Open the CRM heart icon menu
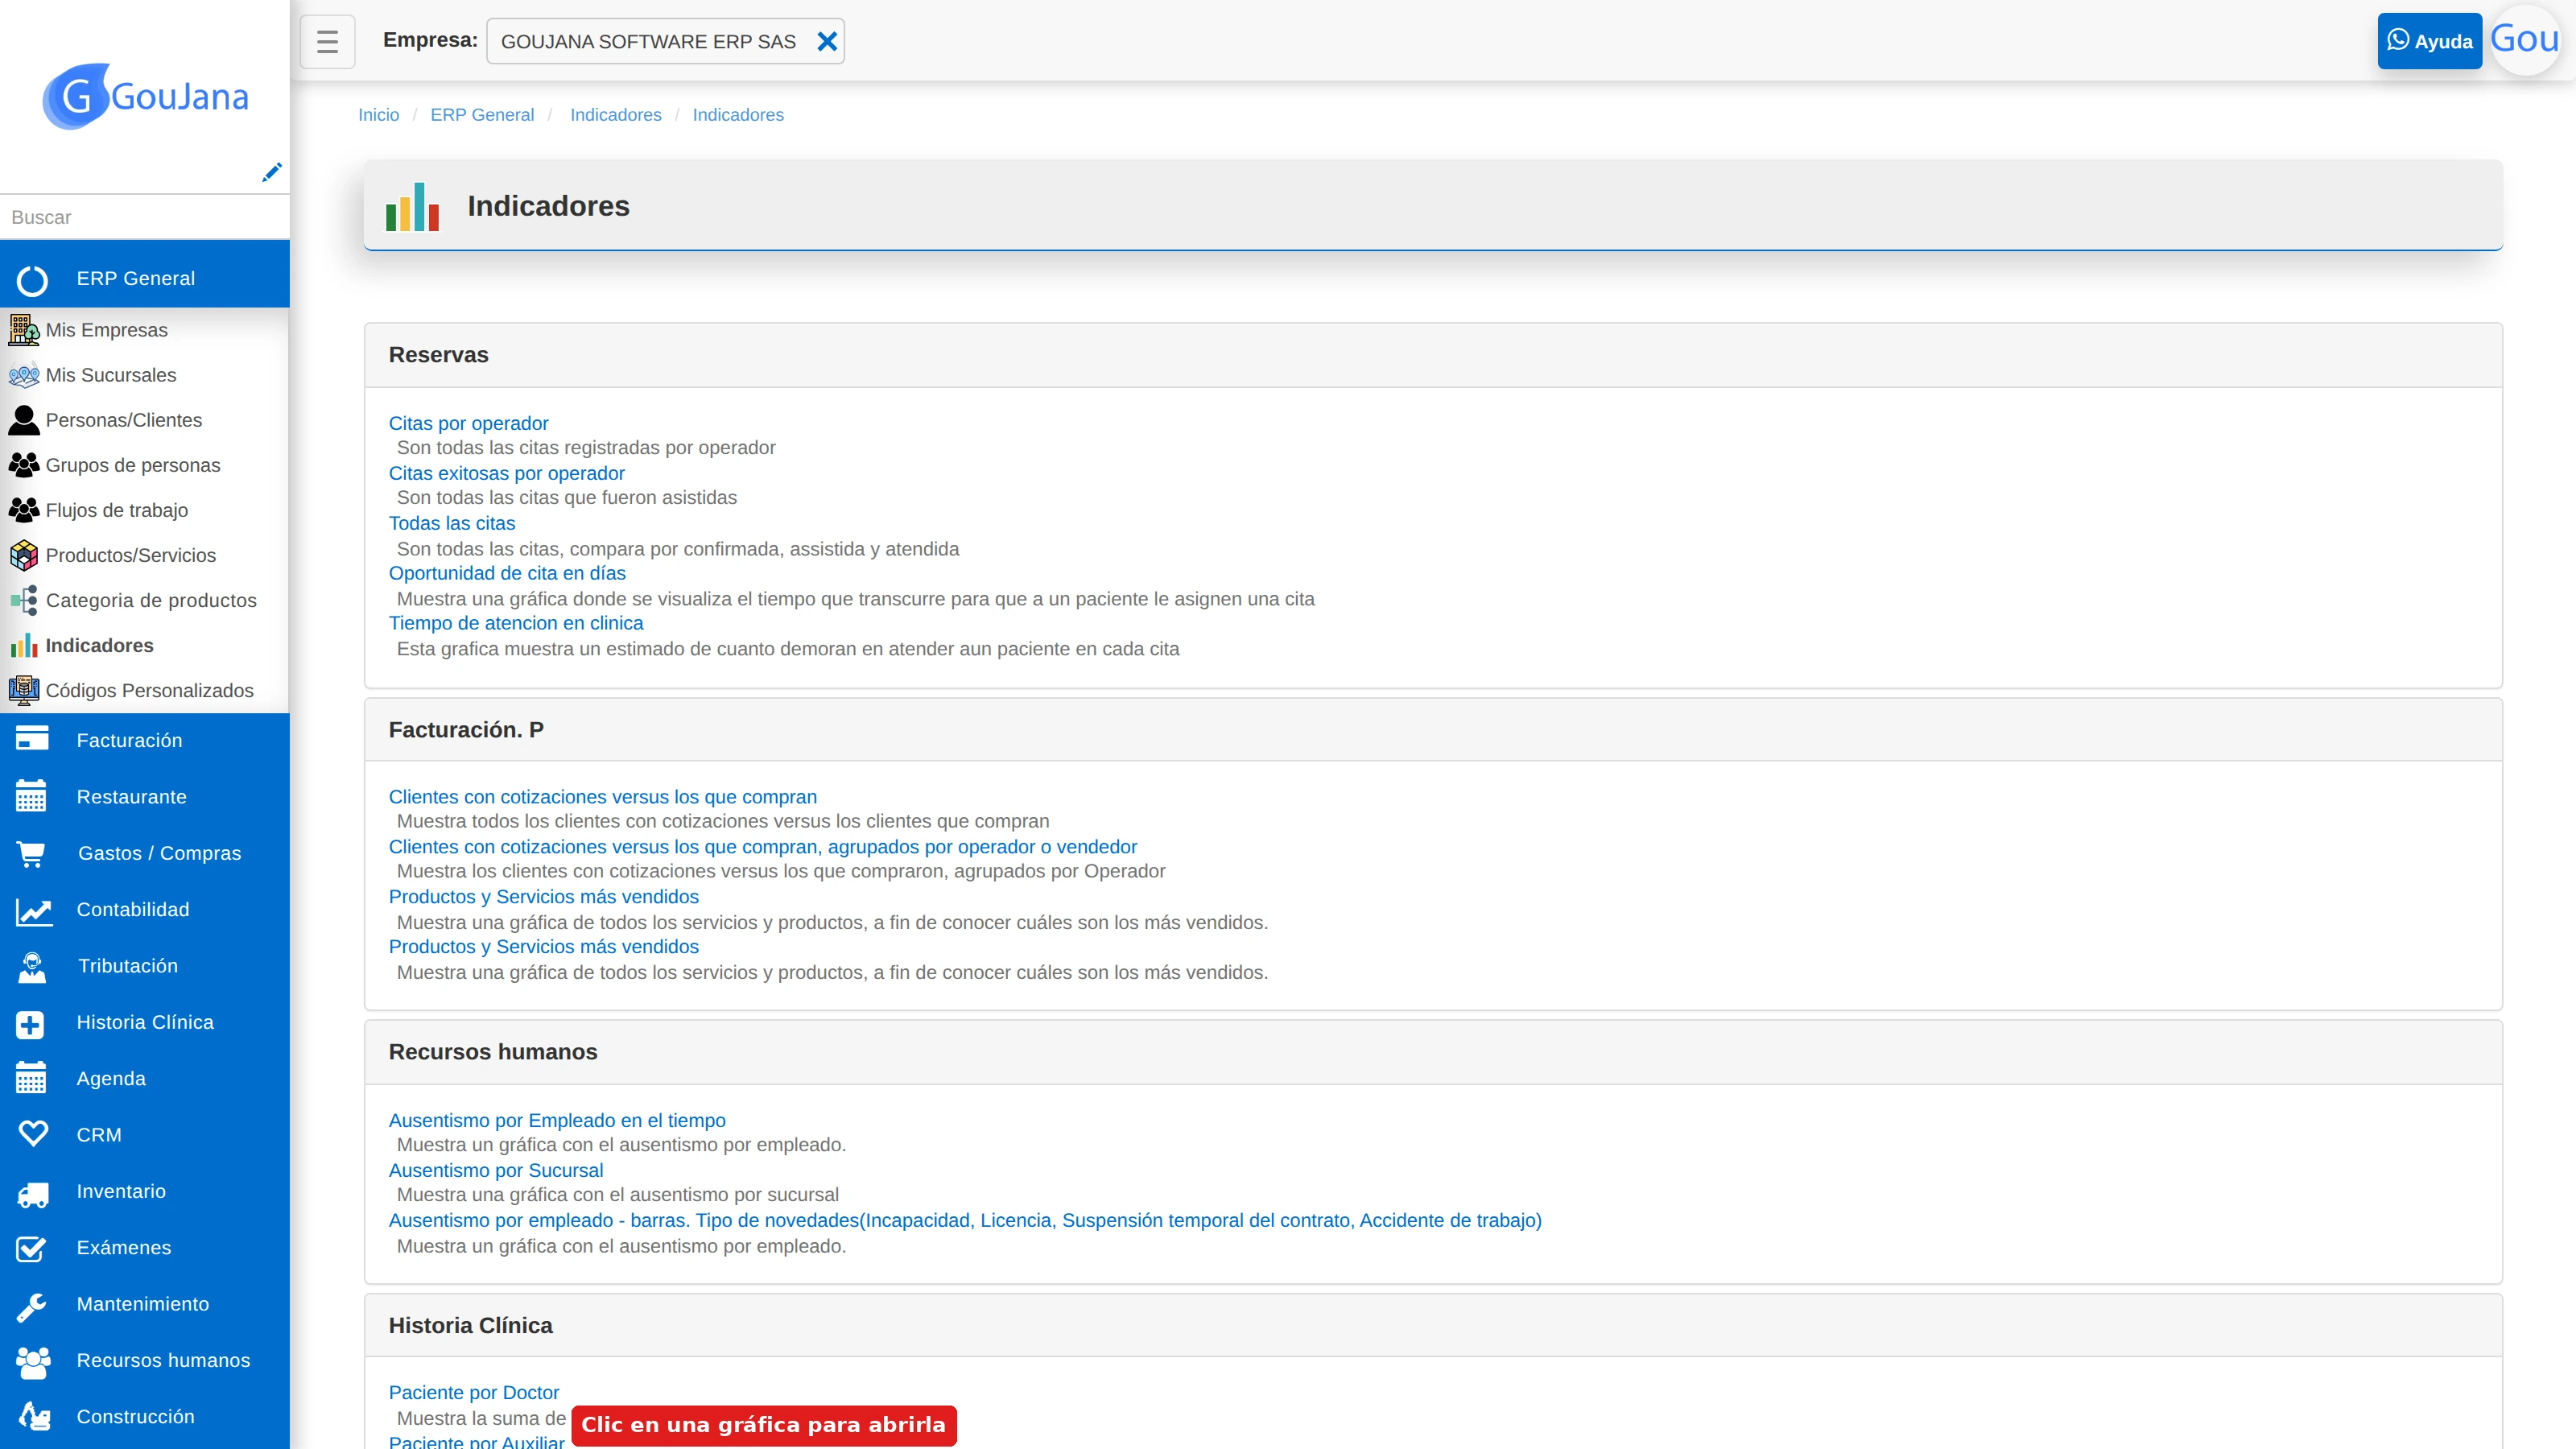 [x=145, y=1135]
